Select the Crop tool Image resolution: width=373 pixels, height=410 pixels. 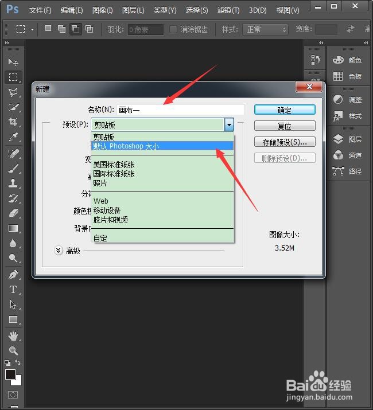[x=13, y=122]
